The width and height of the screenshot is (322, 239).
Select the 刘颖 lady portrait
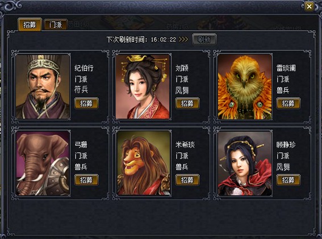click(x=143, y=87)
